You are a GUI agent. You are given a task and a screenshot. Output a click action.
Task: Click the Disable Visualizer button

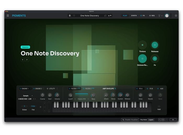pyautogui.click(x=130, y=120)
